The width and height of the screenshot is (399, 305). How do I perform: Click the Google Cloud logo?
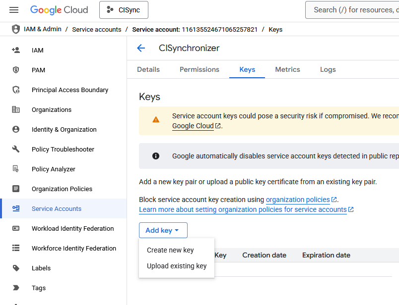(x=59, y=10)
